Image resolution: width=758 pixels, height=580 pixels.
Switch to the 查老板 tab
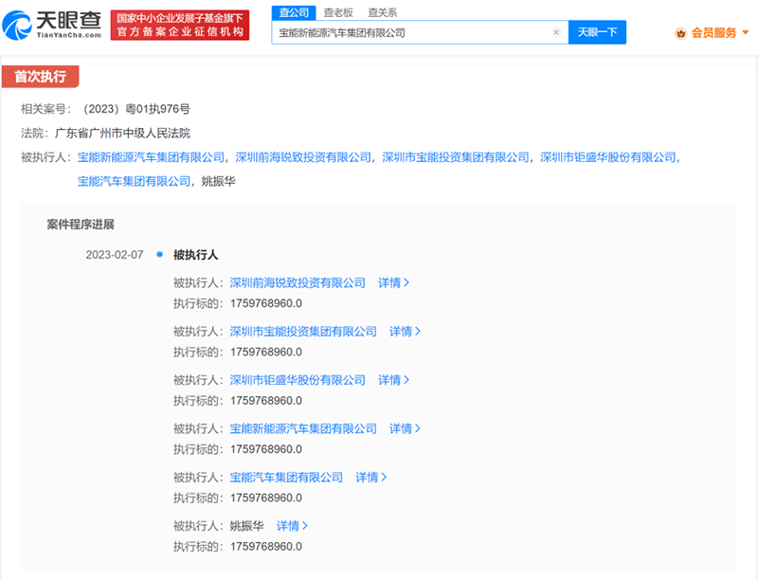338,12
